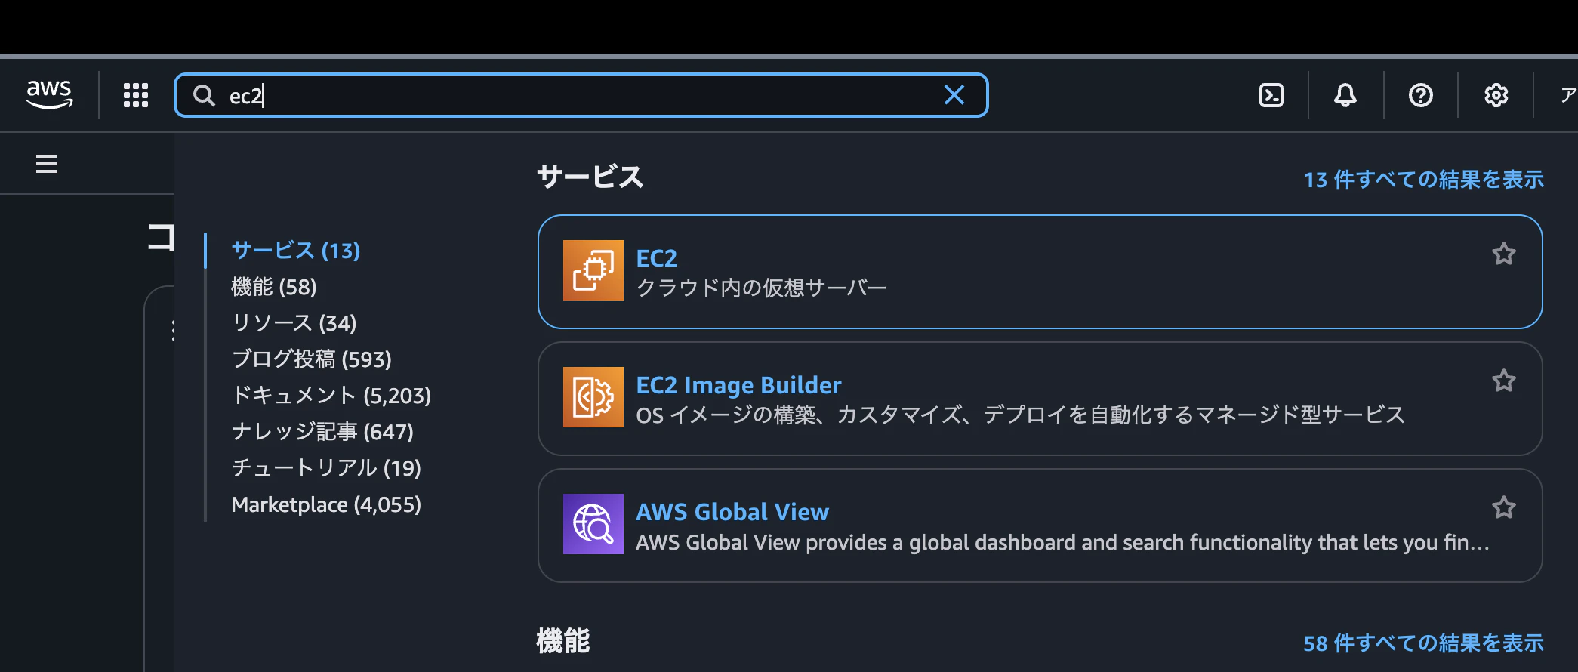1578x672 pixels.
Task: Clear the ec2 search text
Action: pos(954,95)
